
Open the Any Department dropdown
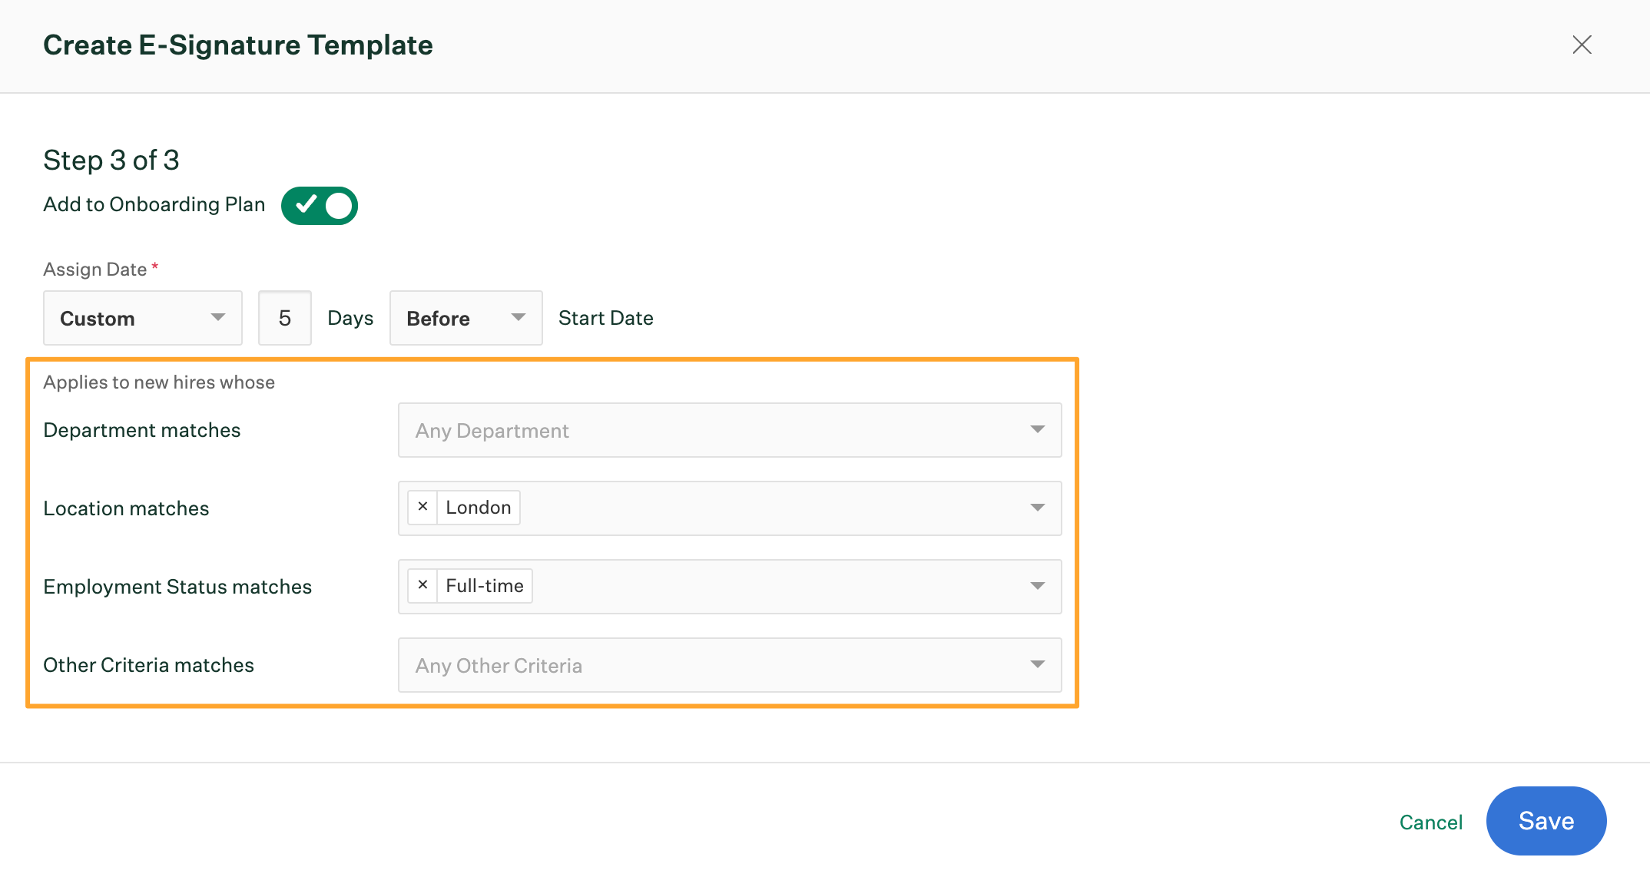tap(730, 430)
